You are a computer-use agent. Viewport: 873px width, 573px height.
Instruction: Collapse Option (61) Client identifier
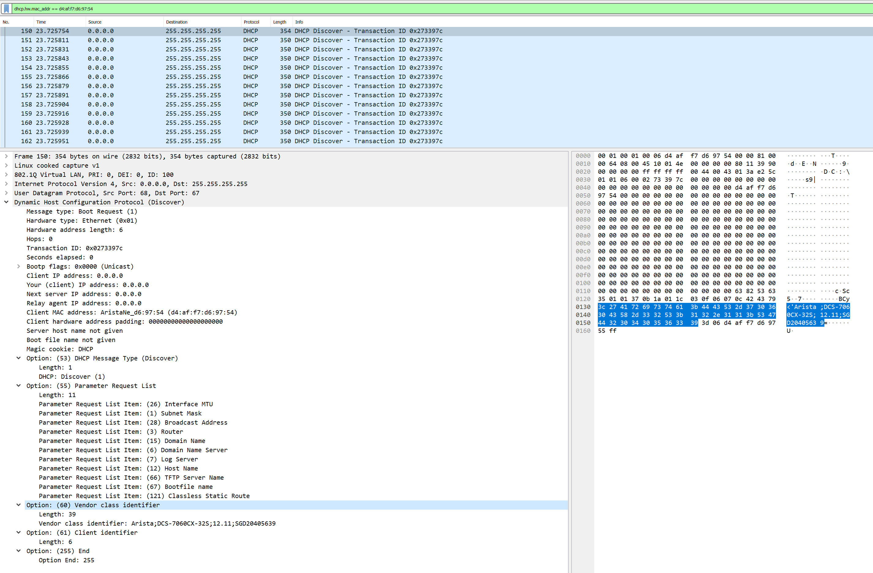tap(18, 532)
